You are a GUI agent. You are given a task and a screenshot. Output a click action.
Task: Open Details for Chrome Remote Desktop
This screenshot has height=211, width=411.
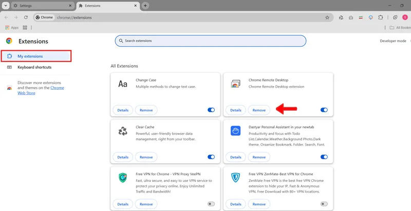click(236, 110)
